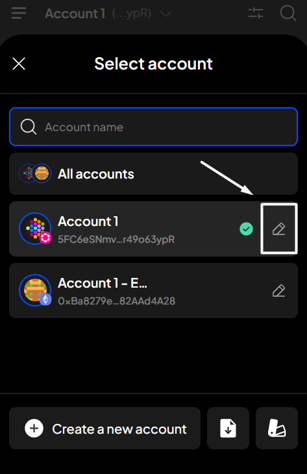Edit the Ethereum account via pencil icon
Image resolution: width=307 pixels, height=474 pixels.
click(x=279, y=290)
